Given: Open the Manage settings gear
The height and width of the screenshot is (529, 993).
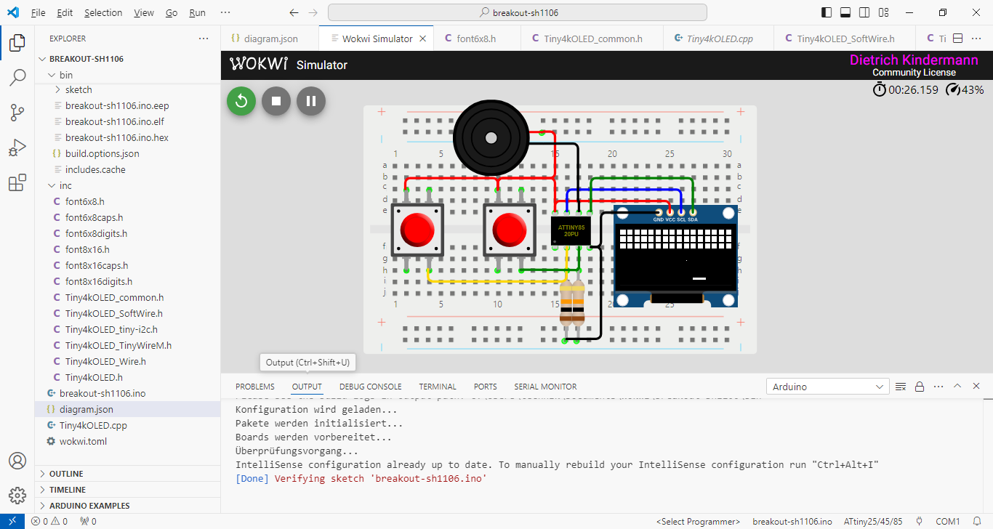Looking at the screenshot, I should click(17, 496).
